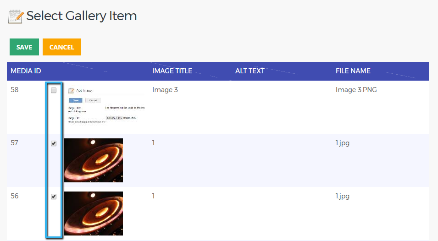Click the notepad pencil icon beside title
438x241 pixels.
(16, 16)
